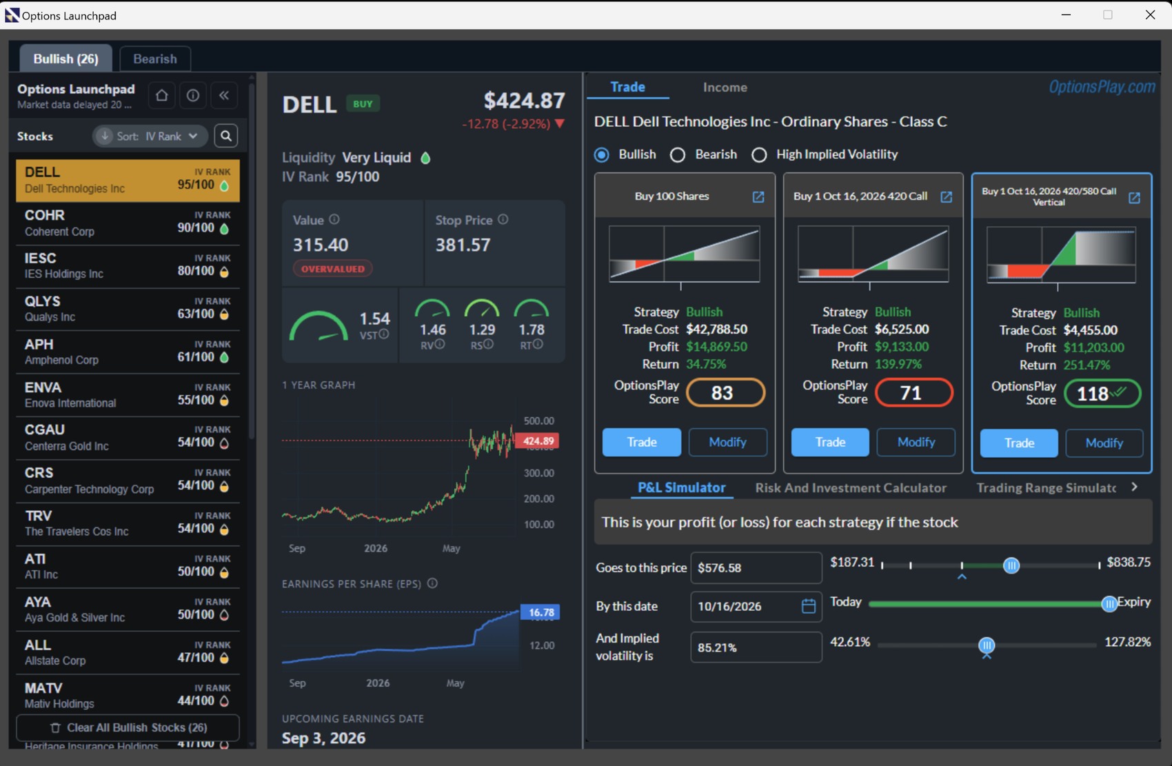The image size is (1172, 766).
Task: Click the VST info icon
Action: pyautogui.click(x=384, y=334)
